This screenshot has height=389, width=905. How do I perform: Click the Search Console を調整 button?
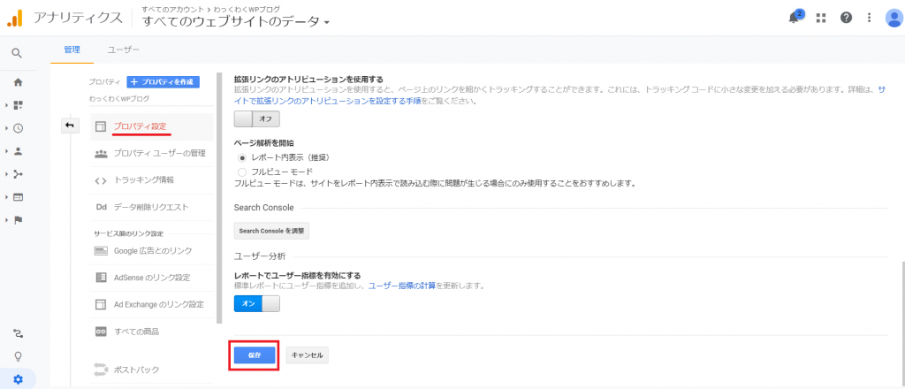pos(271,231)
